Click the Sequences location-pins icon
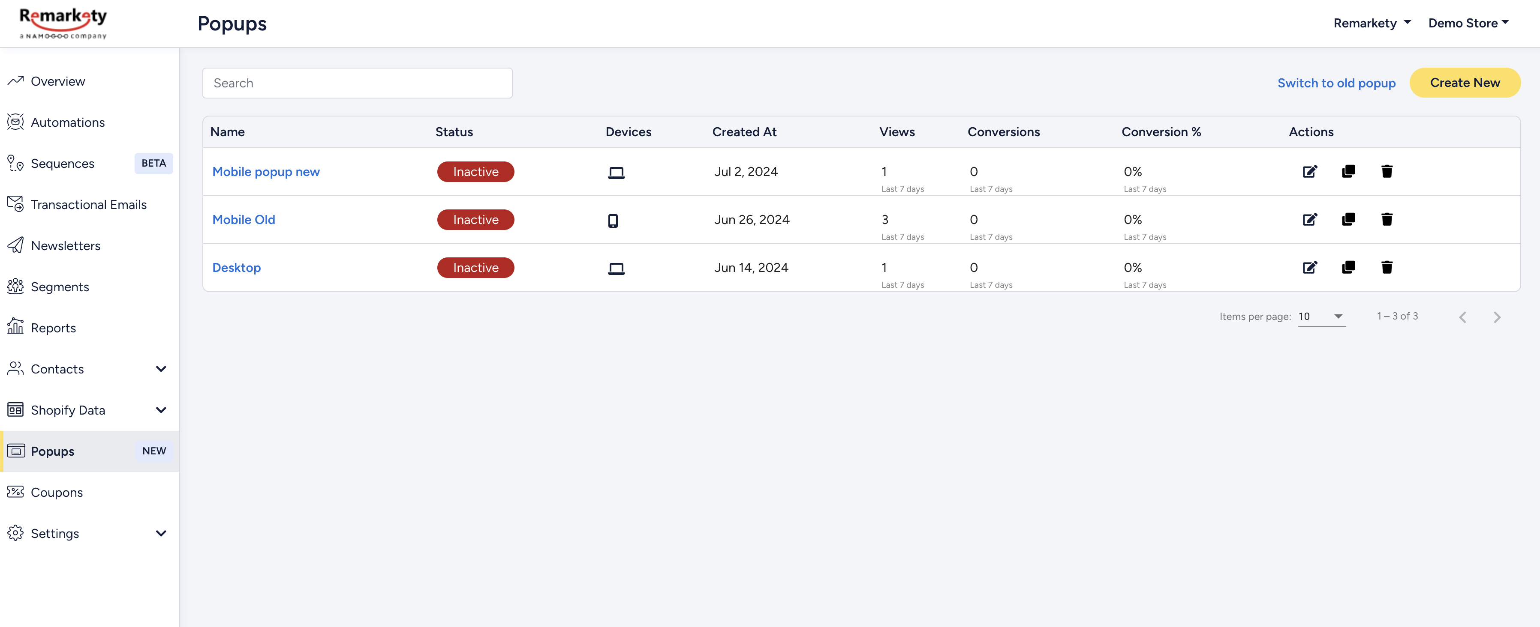The image size is (1540, 627). [x=15, y=163]
